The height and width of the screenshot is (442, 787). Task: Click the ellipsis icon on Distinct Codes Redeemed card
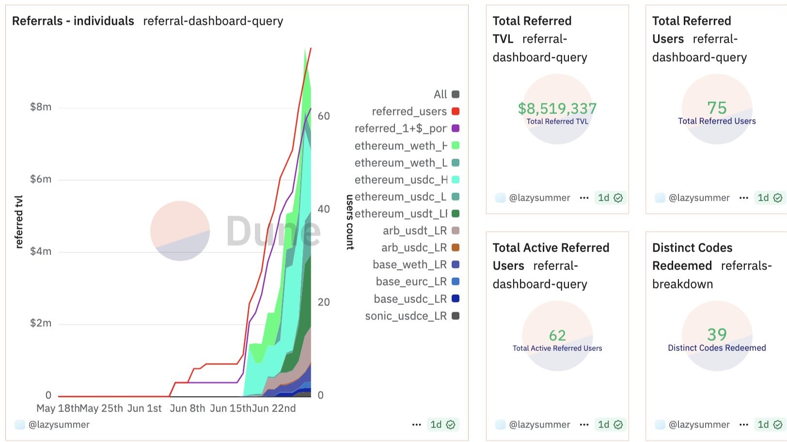[x=744, y=425]
